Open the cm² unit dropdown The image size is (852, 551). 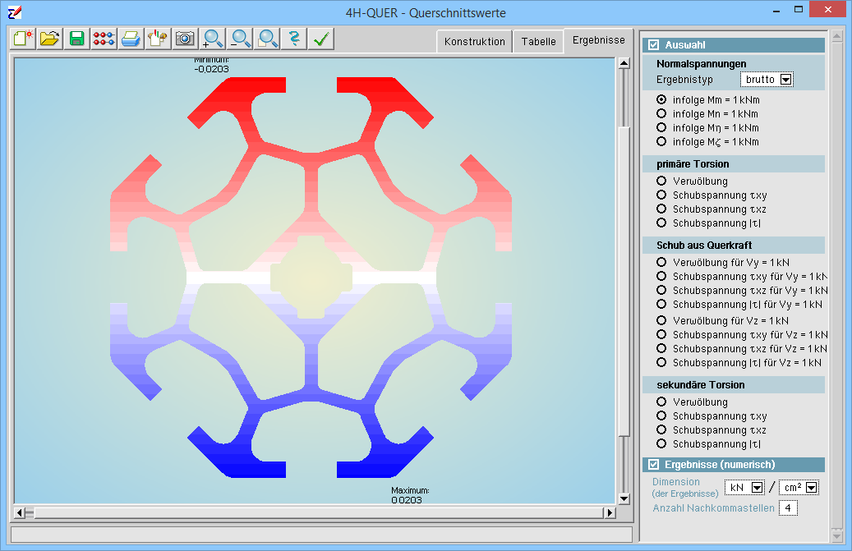coord(812,488)
